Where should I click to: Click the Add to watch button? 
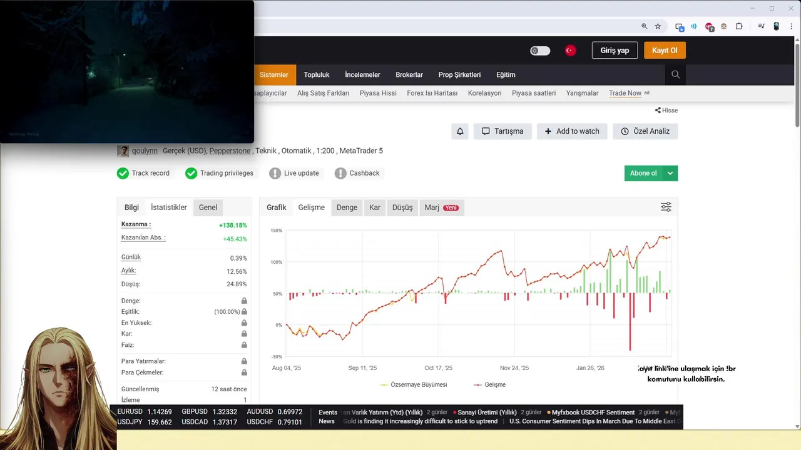[572, 131]
